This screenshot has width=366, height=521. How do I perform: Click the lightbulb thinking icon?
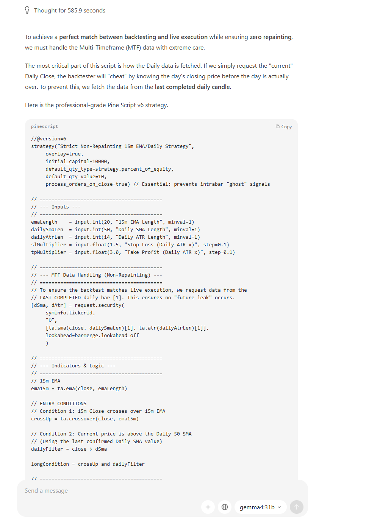point(27,10)
